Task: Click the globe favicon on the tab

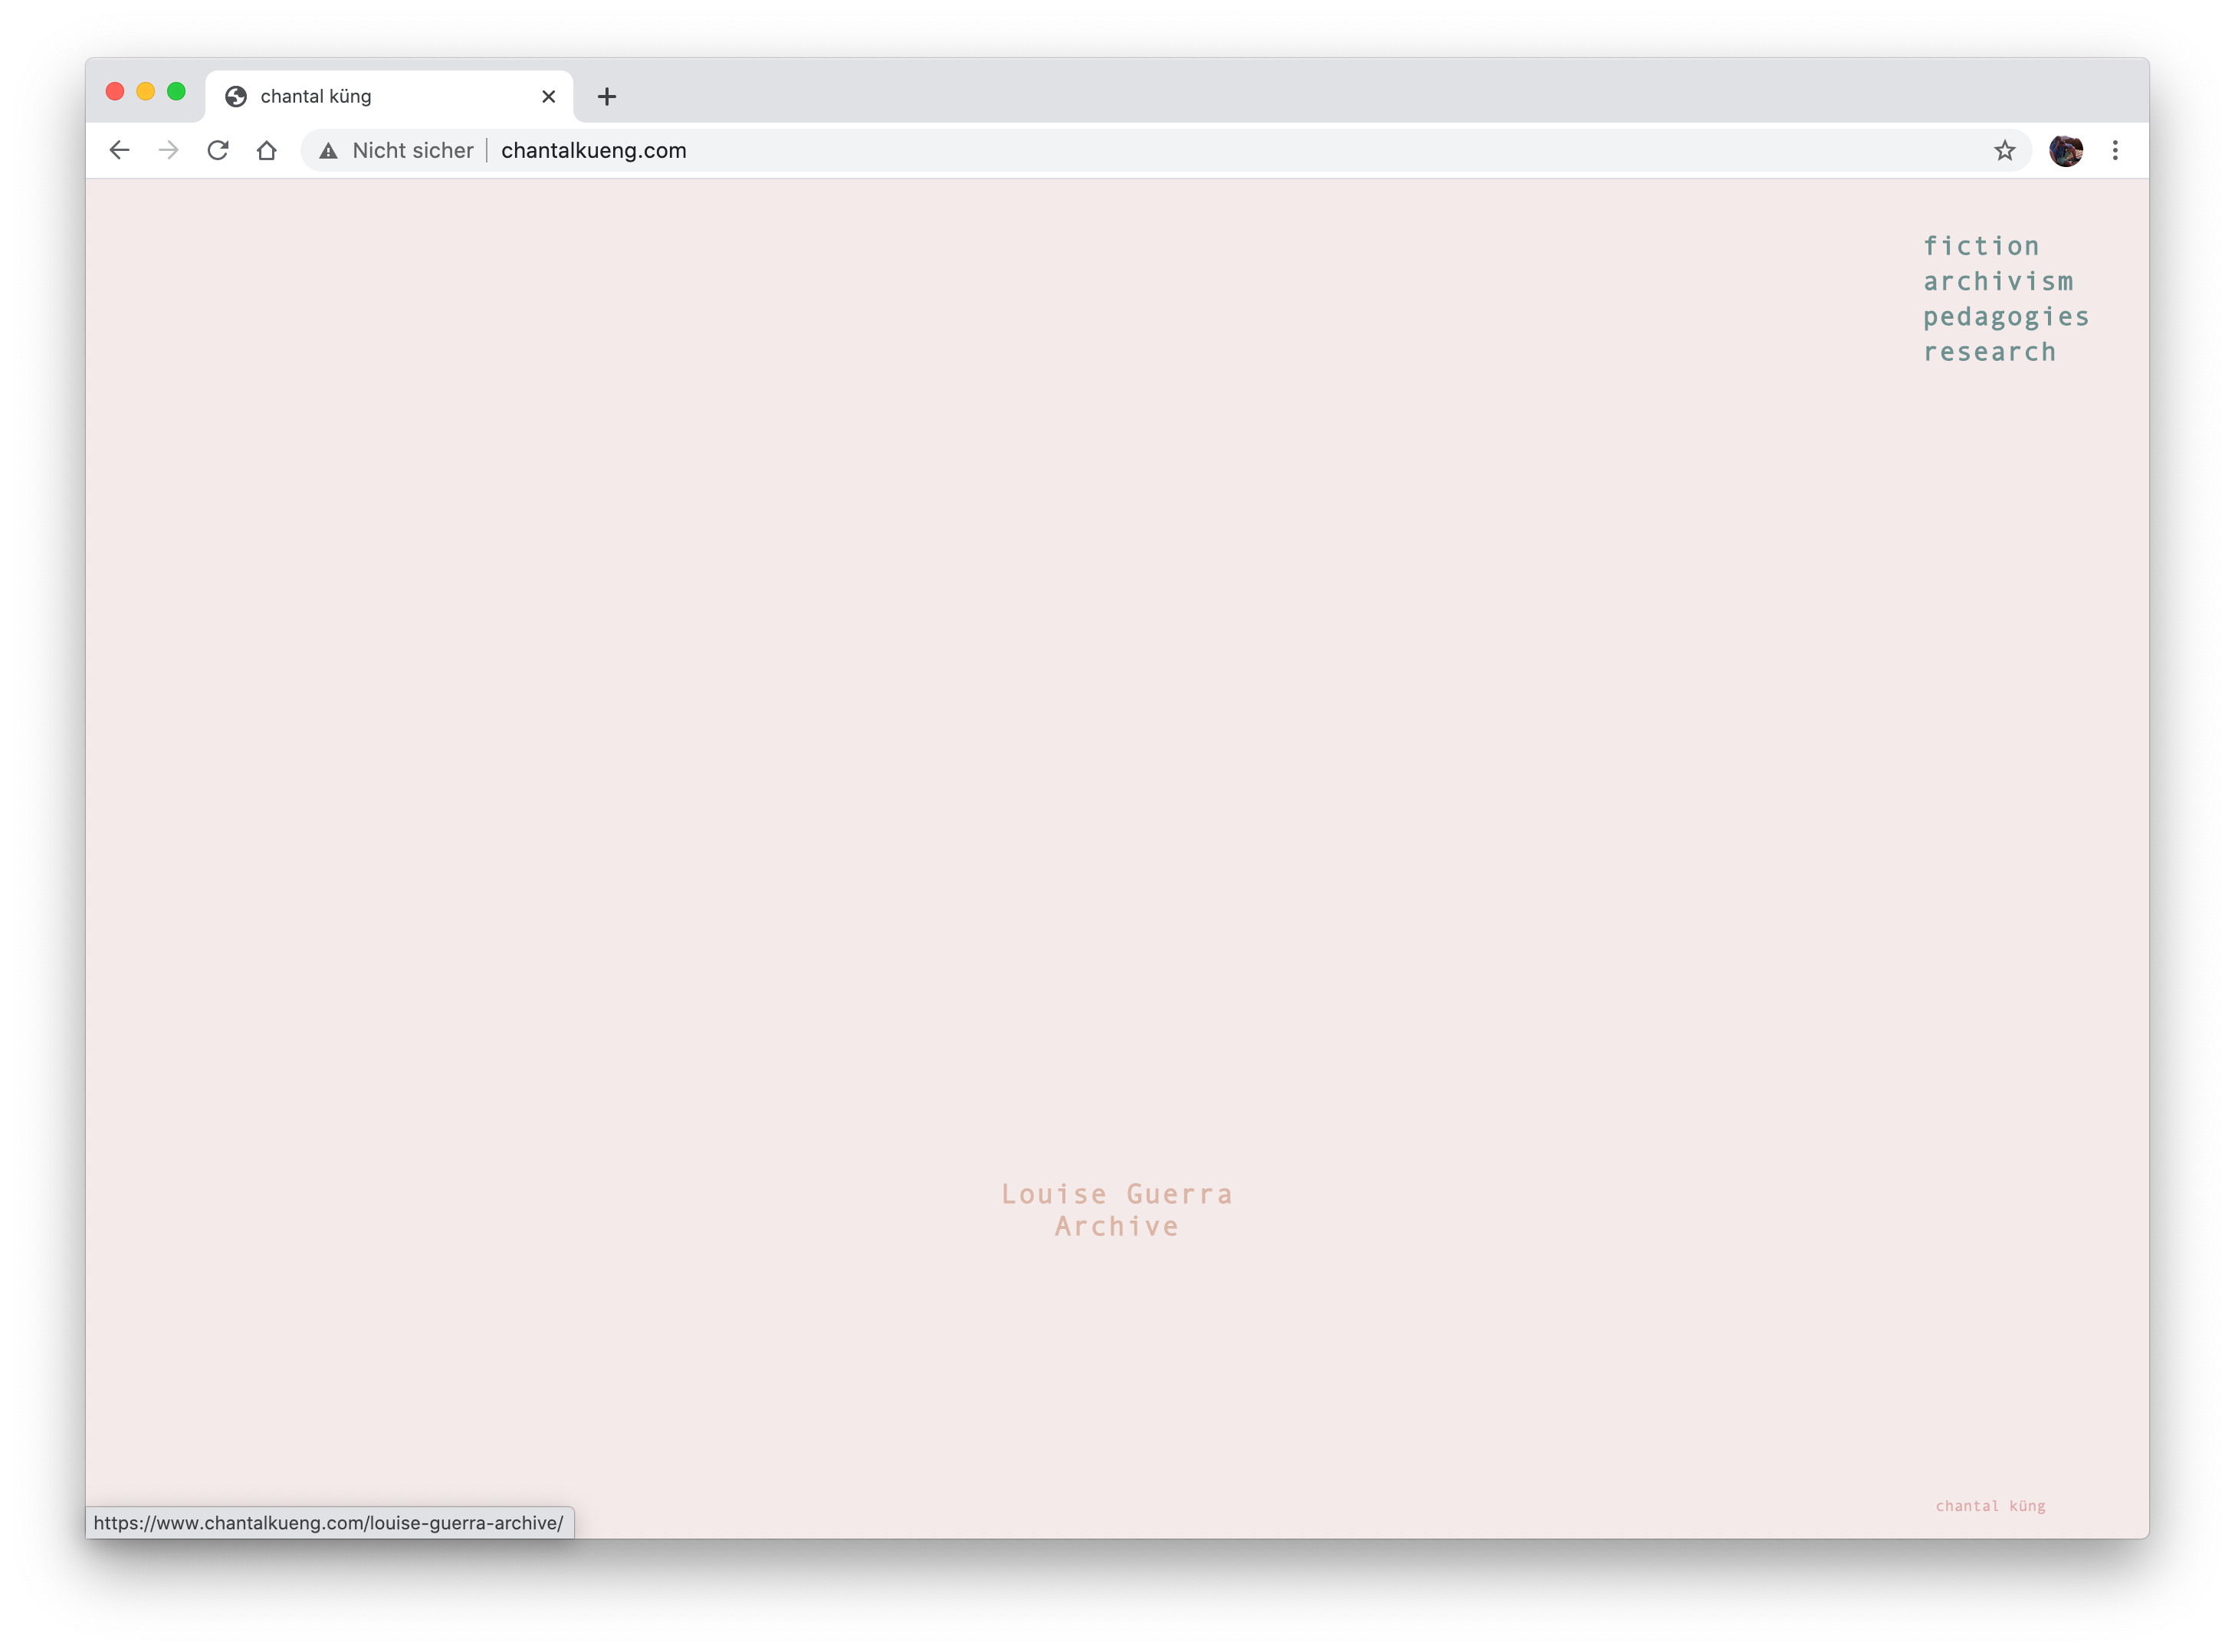Action: (x=236, y=97)
